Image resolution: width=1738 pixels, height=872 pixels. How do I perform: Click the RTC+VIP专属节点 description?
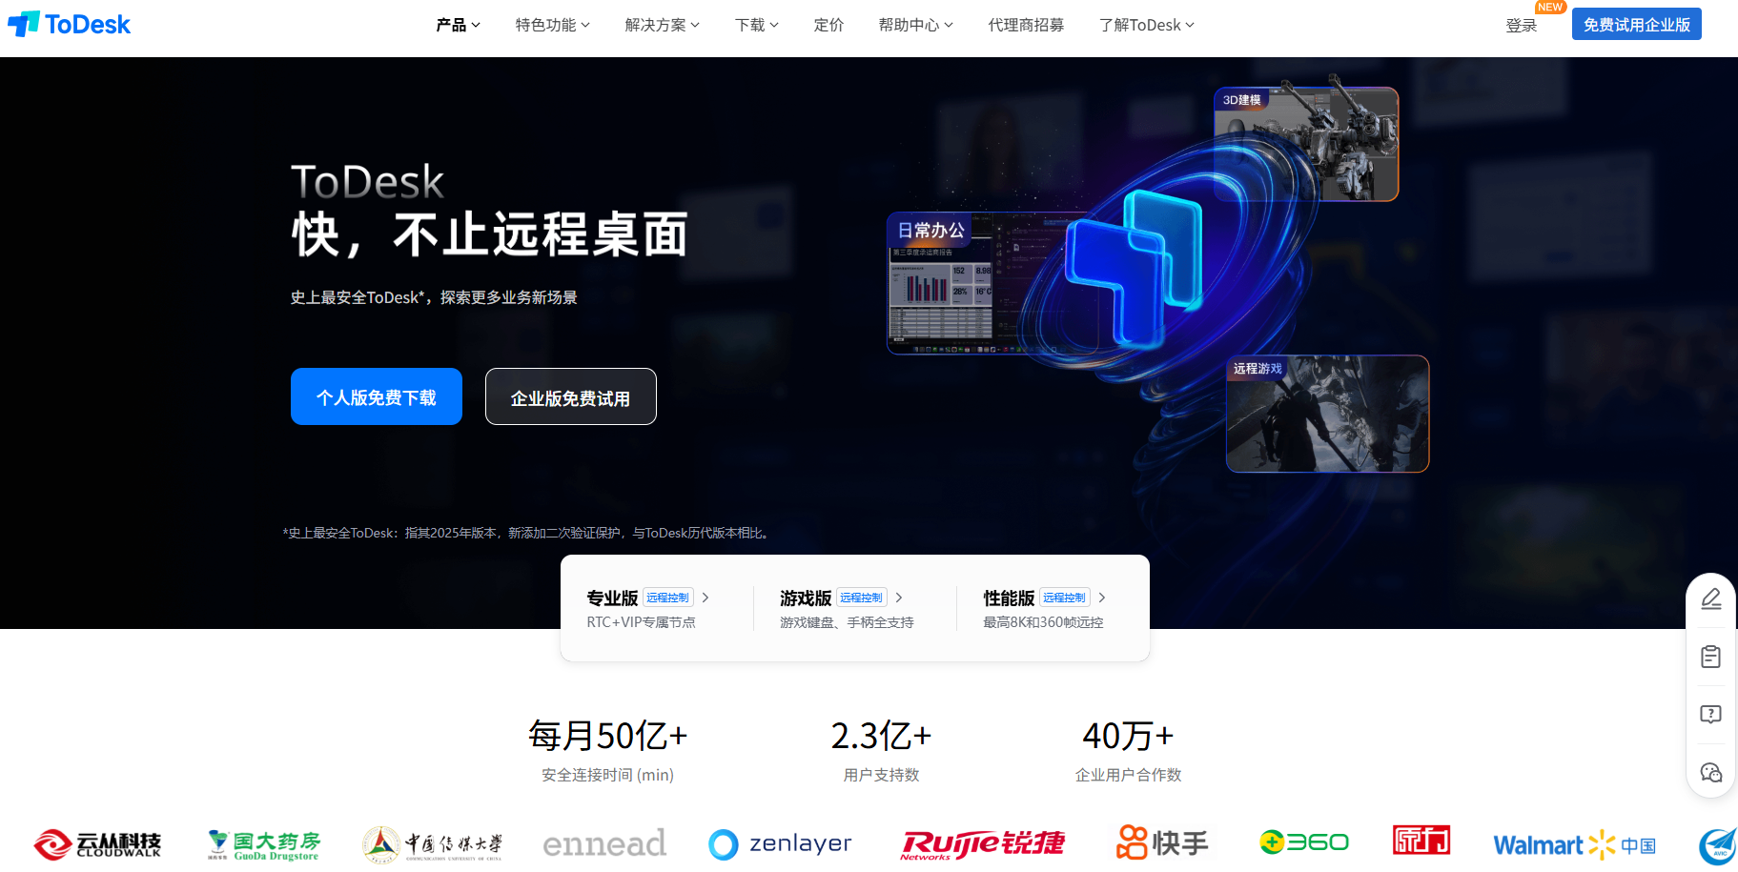[x=641, y=622]
